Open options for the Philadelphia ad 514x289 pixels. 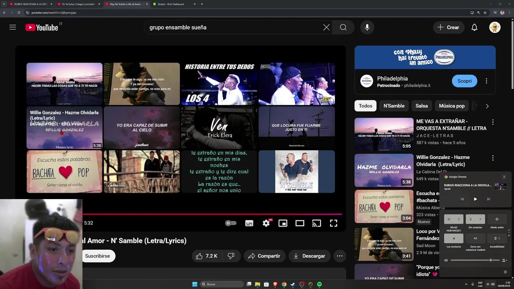pos(486,81)
